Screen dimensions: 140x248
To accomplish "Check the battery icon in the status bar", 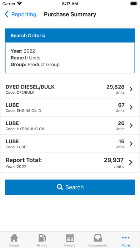I will 134,4.
